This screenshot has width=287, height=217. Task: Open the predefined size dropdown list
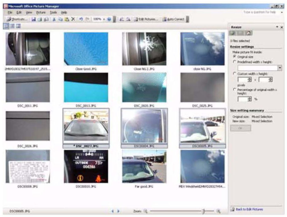[280, 68]
